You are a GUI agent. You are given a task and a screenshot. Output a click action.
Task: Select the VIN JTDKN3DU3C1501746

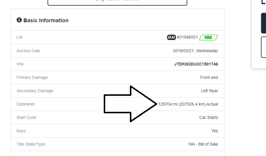[196, 64]
